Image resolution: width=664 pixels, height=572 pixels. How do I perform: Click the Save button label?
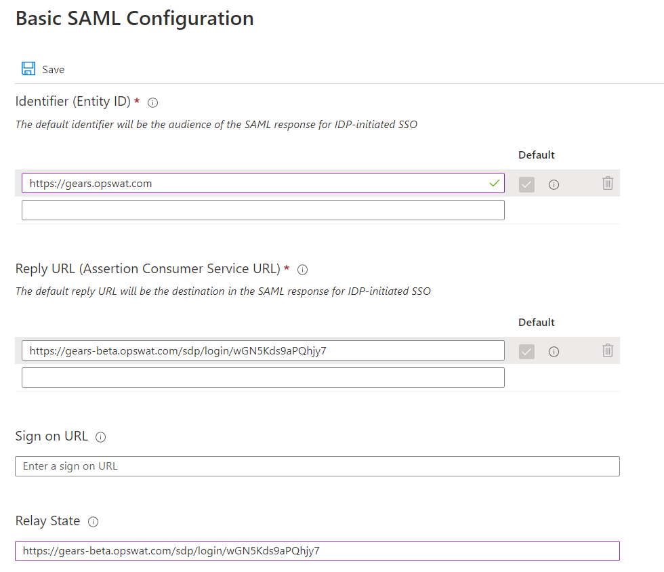coord(54,70)
